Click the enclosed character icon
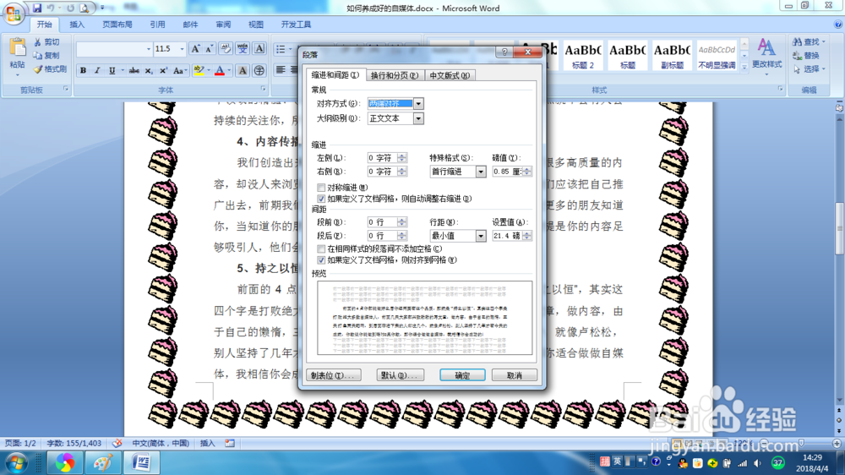The image size is (845, 475). [259, 71]
